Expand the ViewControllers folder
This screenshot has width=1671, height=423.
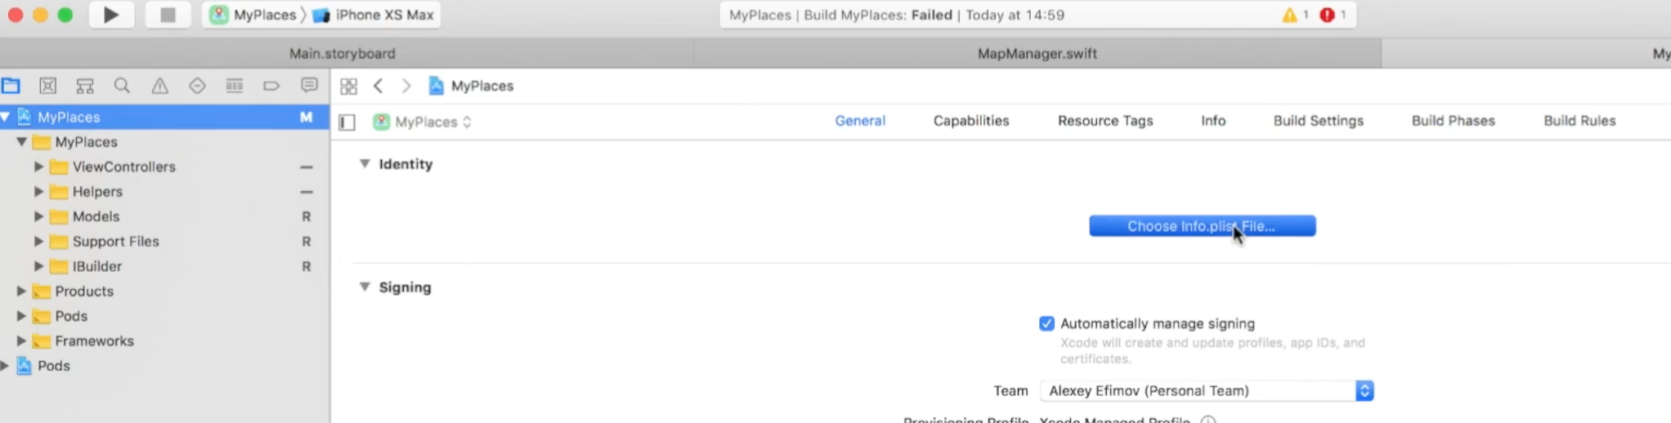point(38,167)
